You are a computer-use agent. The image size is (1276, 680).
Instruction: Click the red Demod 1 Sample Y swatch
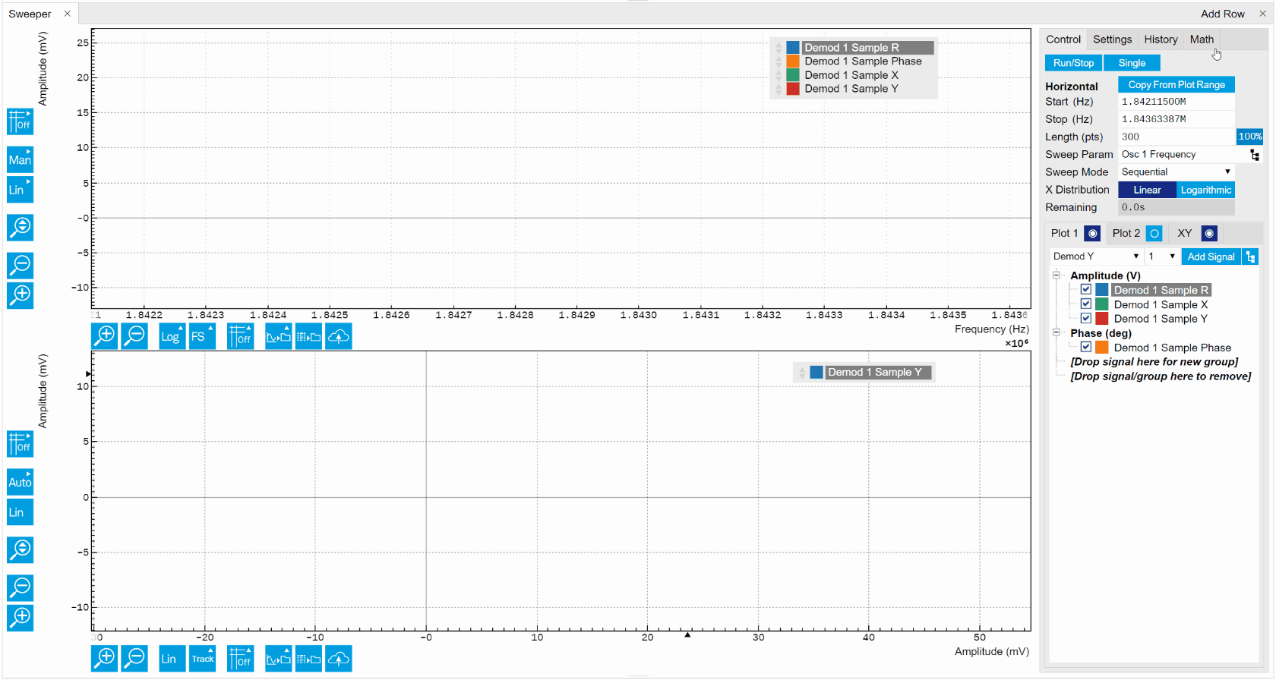click(x=1101, y=319)
